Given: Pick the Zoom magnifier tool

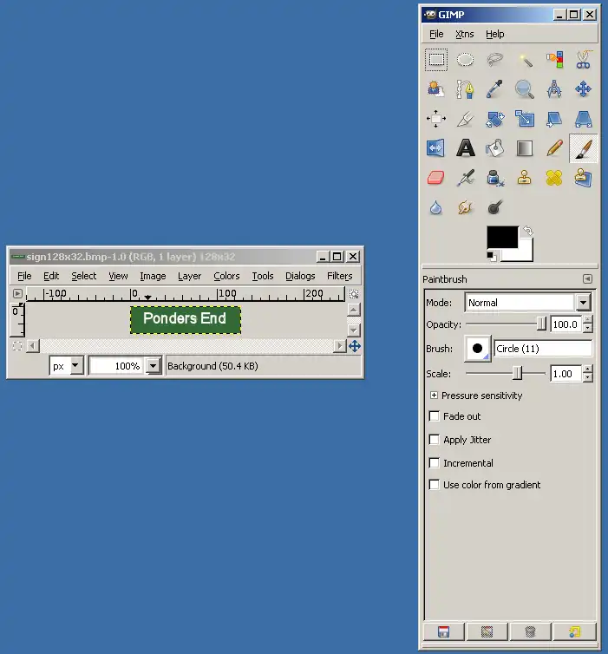Looking at the screenshot, I should coord(525,89).
